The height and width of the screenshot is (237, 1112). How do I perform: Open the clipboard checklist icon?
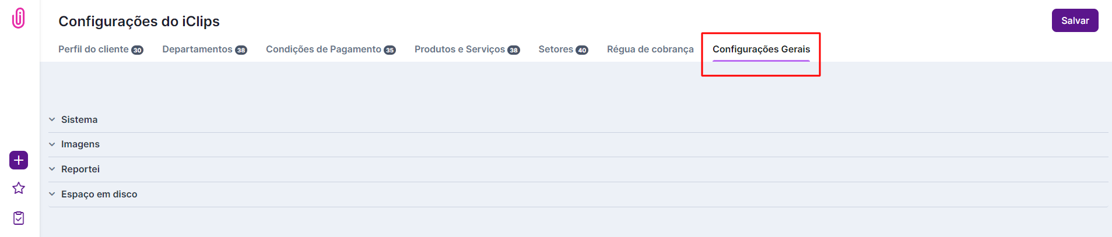[19, 218]
